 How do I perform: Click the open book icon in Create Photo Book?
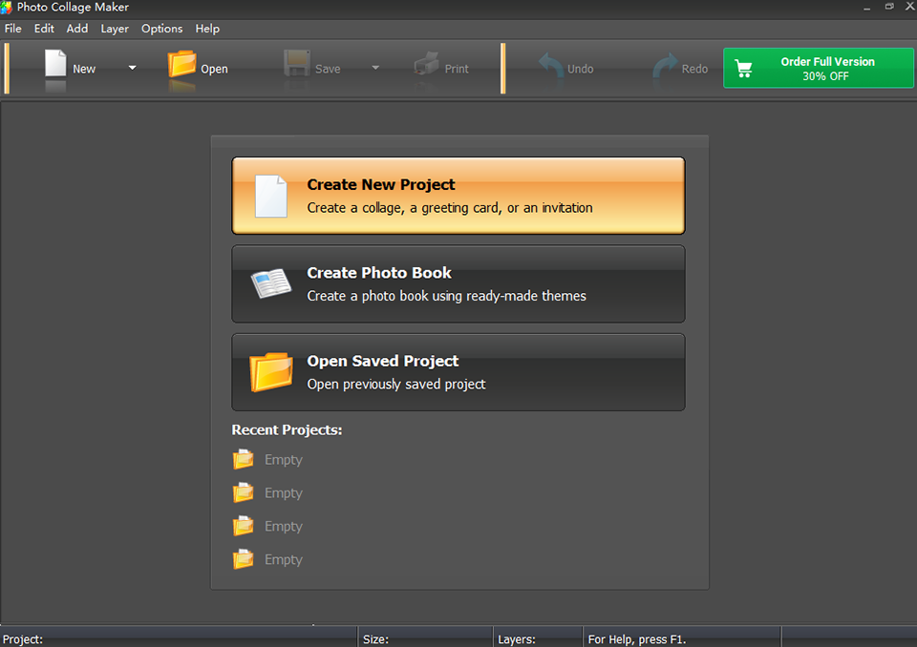[x=270, y=283]
